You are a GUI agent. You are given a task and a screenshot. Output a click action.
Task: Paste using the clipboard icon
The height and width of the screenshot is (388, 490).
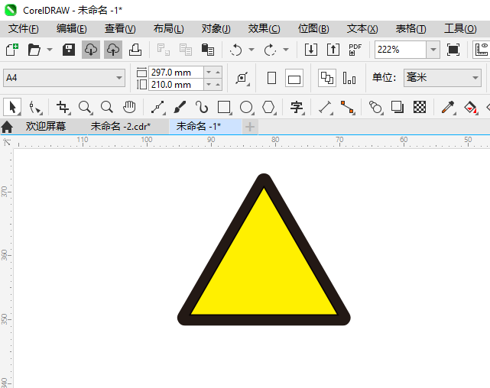pos(208,50)
